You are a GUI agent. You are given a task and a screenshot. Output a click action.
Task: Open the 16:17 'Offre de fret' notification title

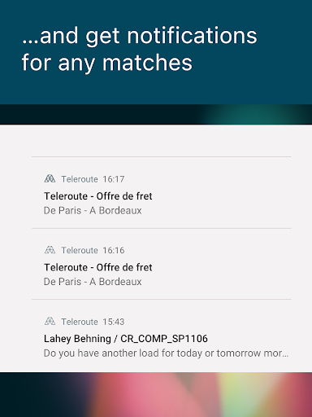[x=98, y=196]
